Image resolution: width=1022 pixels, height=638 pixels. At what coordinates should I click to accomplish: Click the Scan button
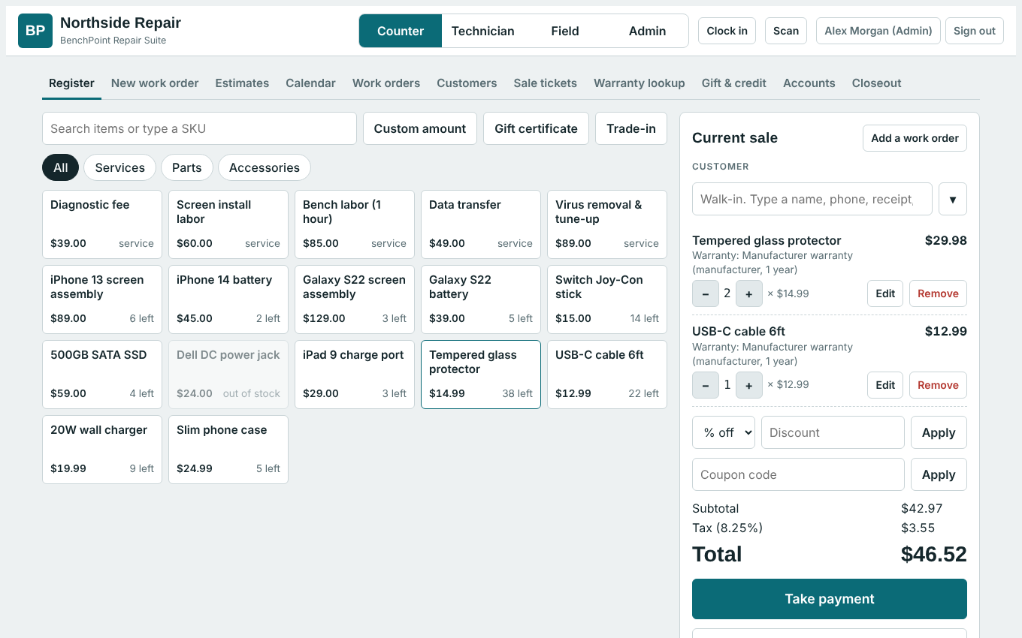coord(786,31)
